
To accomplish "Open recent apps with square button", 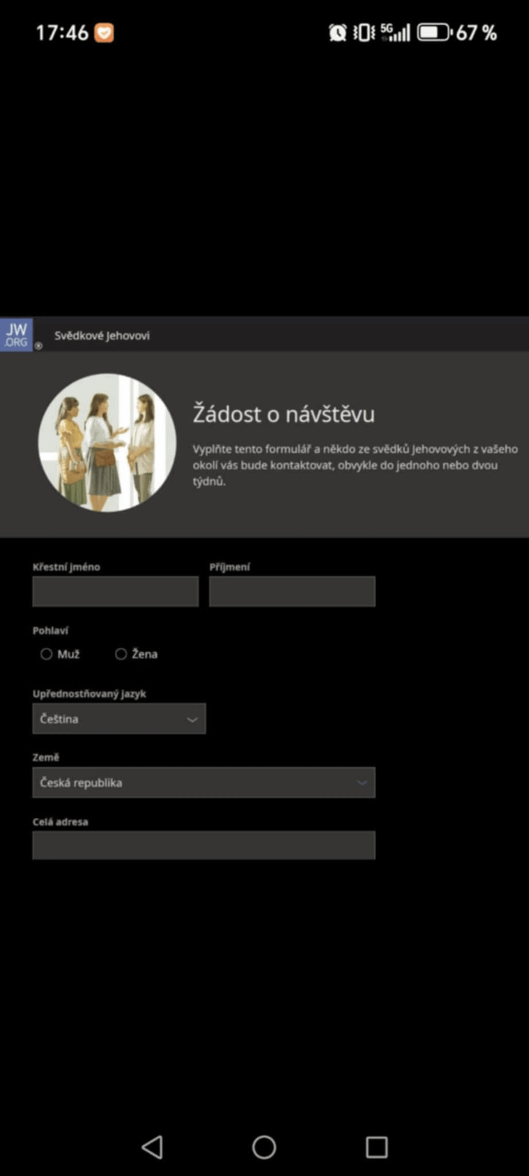I will 376,1147.
